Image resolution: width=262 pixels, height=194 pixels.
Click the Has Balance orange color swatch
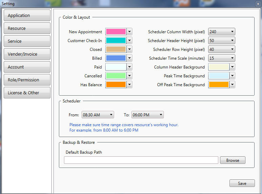(x=116, y=84)
